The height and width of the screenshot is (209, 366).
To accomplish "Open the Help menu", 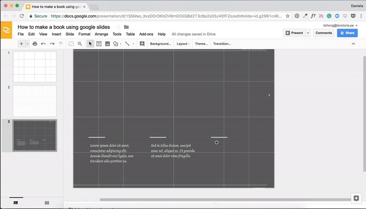I will (x=161, y=34).
